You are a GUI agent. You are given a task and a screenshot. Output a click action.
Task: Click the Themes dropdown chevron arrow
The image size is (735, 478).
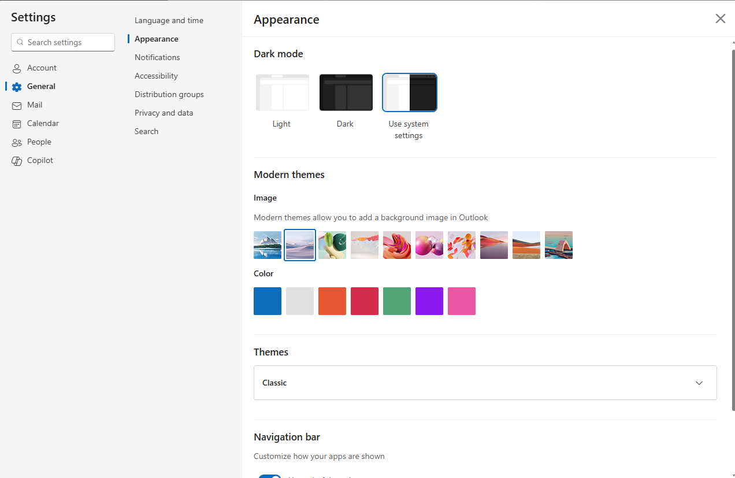point(699,383)
